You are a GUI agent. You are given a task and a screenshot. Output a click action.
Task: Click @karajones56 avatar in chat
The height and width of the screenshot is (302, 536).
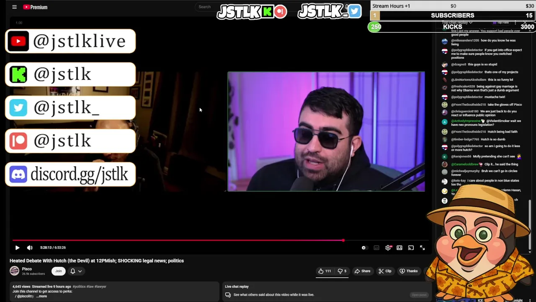tap(445, 157)
